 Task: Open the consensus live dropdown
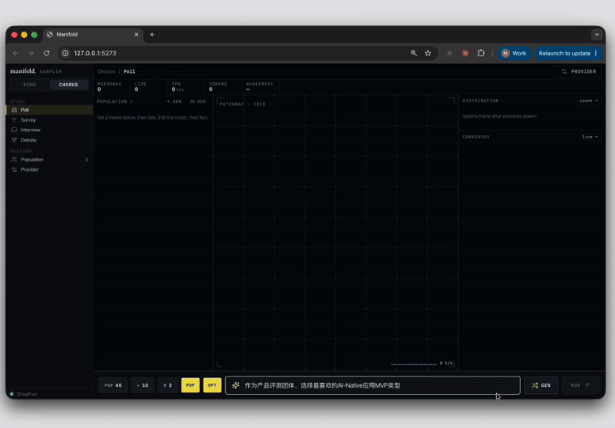[590, 137]
